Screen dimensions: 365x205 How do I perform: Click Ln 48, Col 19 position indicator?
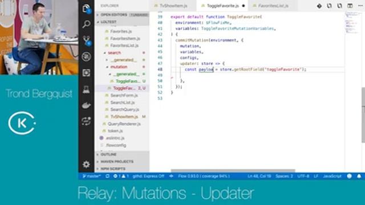pyautogui.click(x=259, y=176)
